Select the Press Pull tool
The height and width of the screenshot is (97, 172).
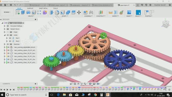(52, 12)
